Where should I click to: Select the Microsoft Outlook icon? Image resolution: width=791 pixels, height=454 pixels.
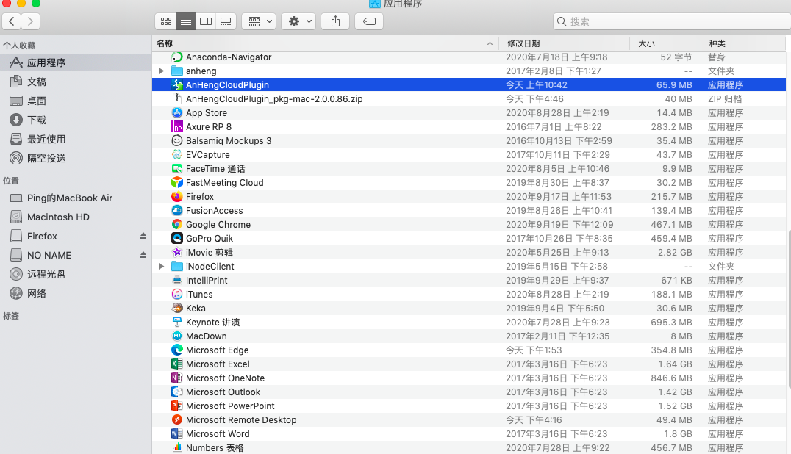pyautogui.click(x=177, y=392)
